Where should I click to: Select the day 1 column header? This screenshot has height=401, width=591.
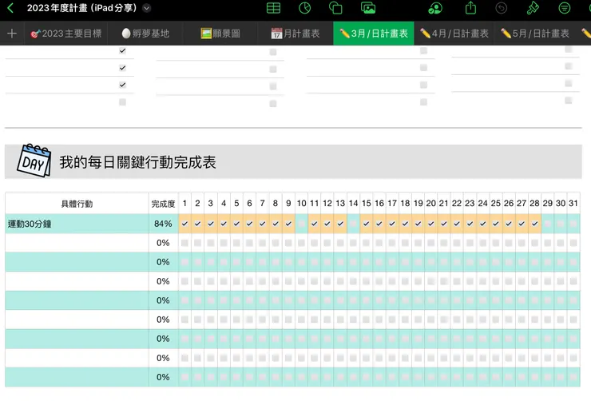point(184,204)
